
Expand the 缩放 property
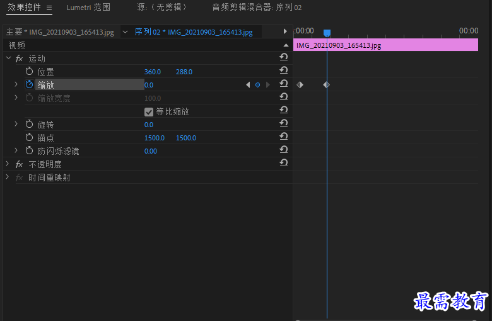16,84
